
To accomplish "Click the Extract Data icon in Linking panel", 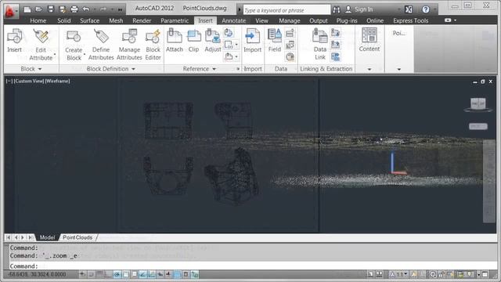I will 336,57.
